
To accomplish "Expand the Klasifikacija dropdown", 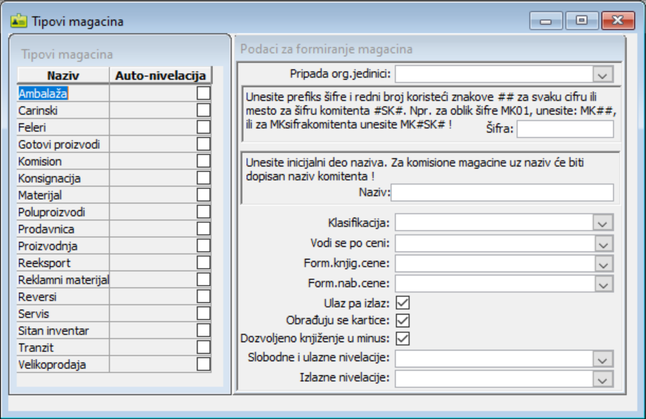I will point(602,223).
